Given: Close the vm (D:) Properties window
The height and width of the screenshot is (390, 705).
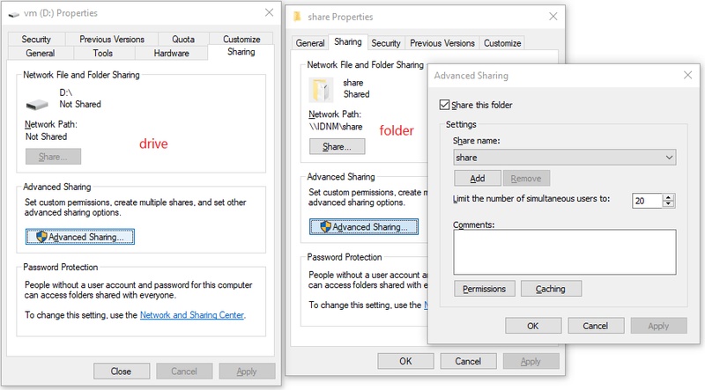Looking at the screenshot, I should [269, 13].
